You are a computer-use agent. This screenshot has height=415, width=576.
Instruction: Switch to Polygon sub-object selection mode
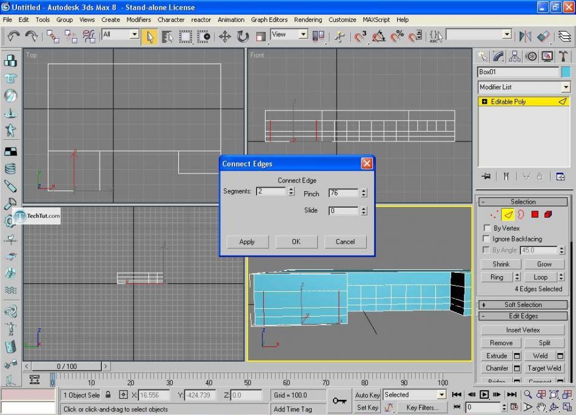tap(535, 214)
